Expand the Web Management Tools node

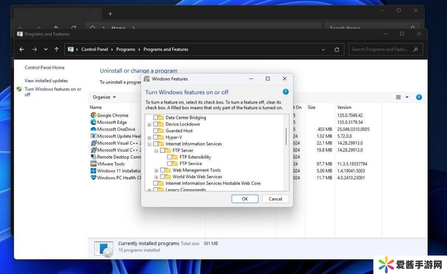pos(156,170)
